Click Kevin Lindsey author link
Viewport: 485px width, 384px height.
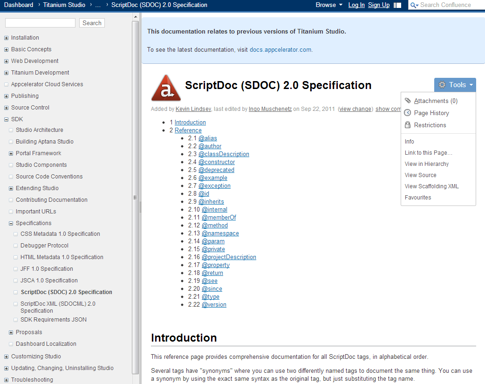tap(193, 109)
